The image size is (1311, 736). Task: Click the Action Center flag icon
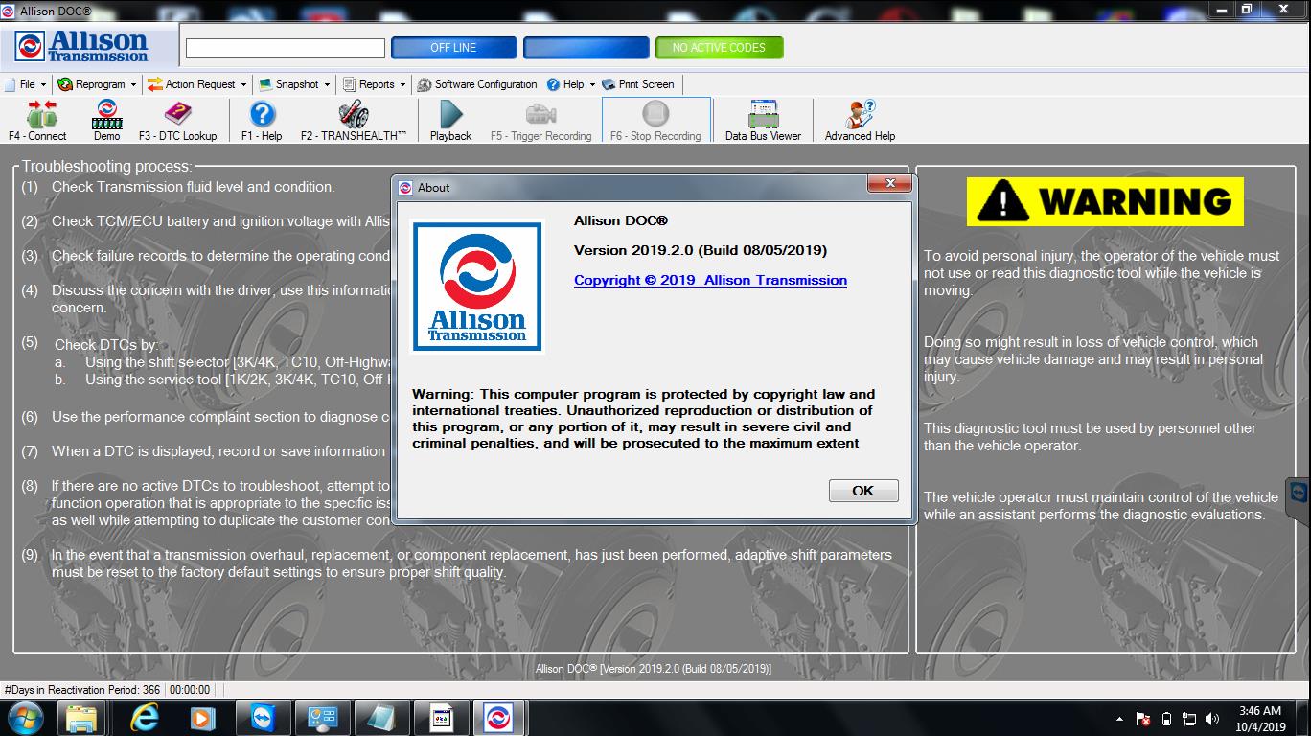1143,719
